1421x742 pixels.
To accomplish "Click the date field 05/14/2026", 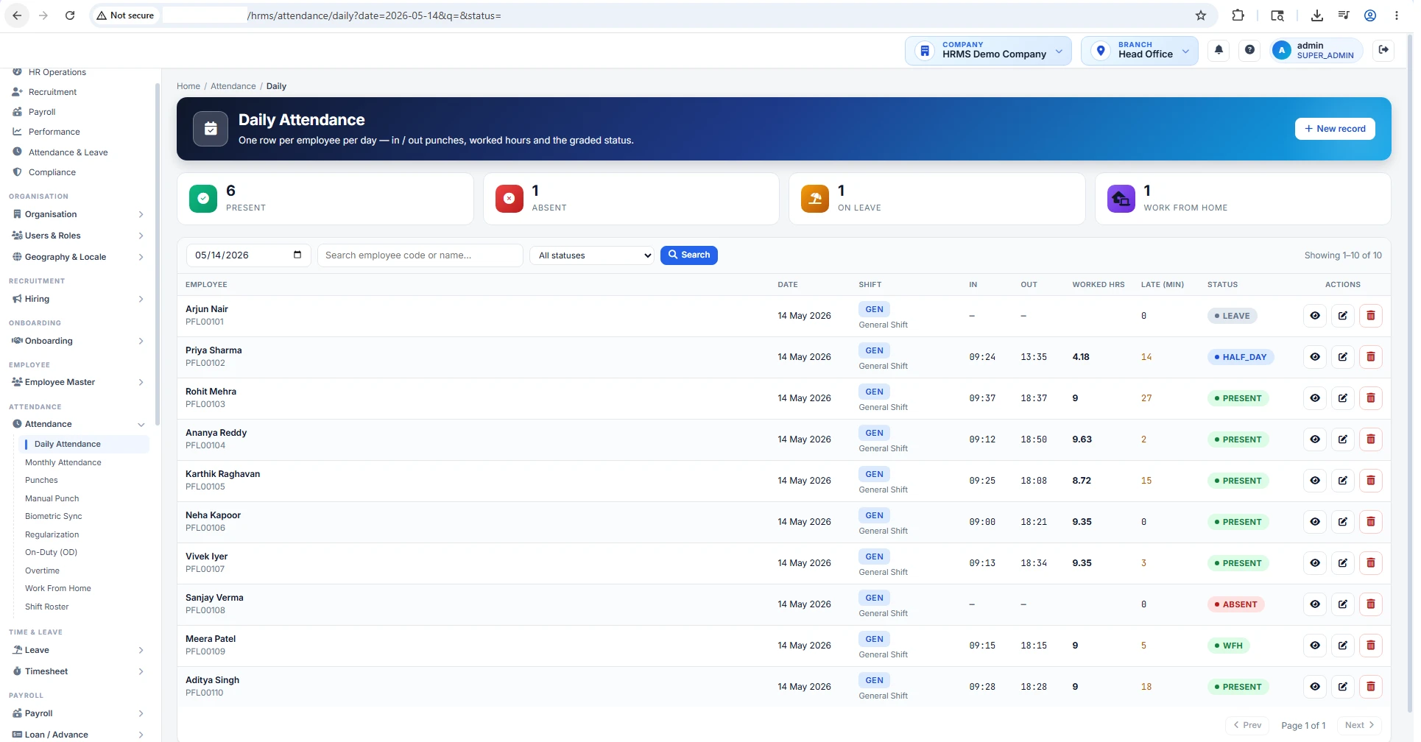I will click(x=248, y=255).
